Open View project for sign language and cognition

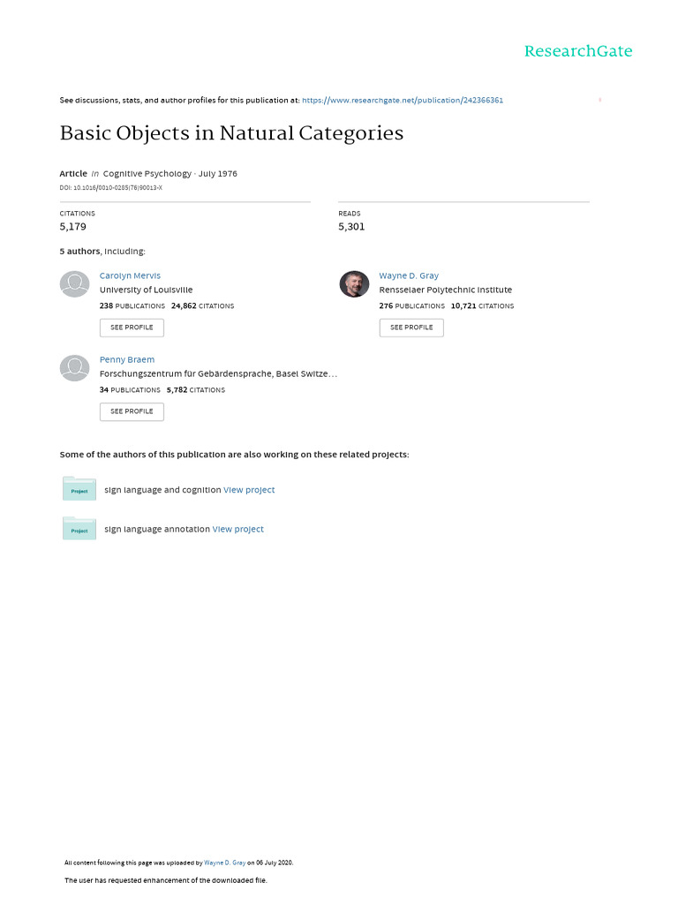249,490
